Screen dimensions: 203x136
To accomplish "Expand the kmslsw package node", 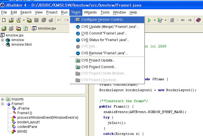I will pos(3,40).
